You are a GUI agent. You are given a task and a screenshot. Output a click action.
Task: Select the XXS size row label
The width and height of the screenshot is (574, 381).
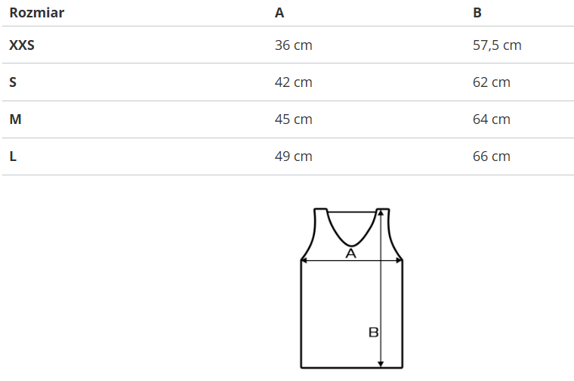pyautogui.click(x=22, y=45)
